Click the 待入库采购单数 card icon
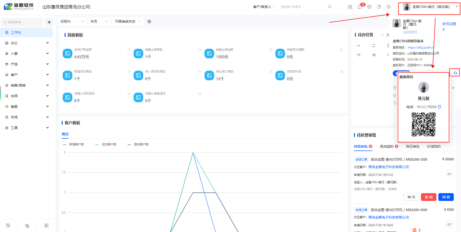The width and height of the screenshot is (461, 232). click(x=138, y=75)
